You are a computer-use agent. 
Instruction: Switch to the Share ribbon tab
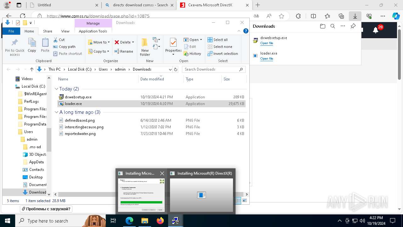[48, 31]
